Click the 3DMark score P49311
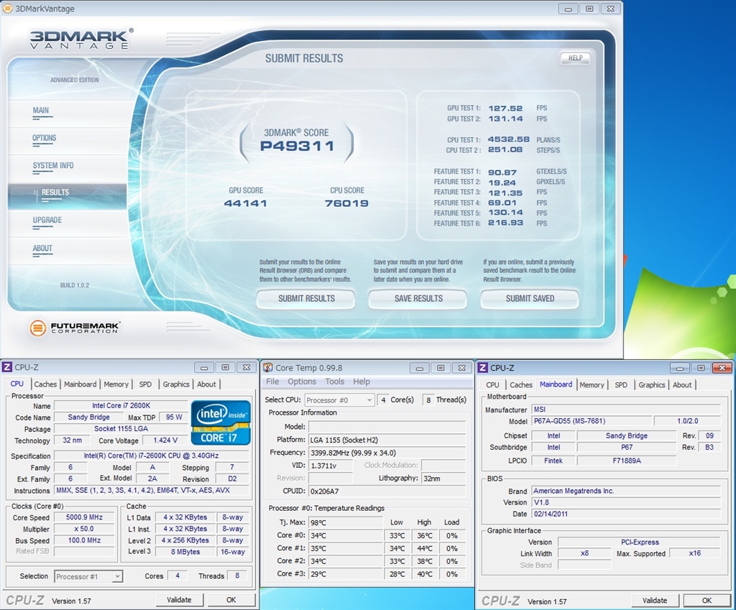736x610 pixels. click(297, 146)
